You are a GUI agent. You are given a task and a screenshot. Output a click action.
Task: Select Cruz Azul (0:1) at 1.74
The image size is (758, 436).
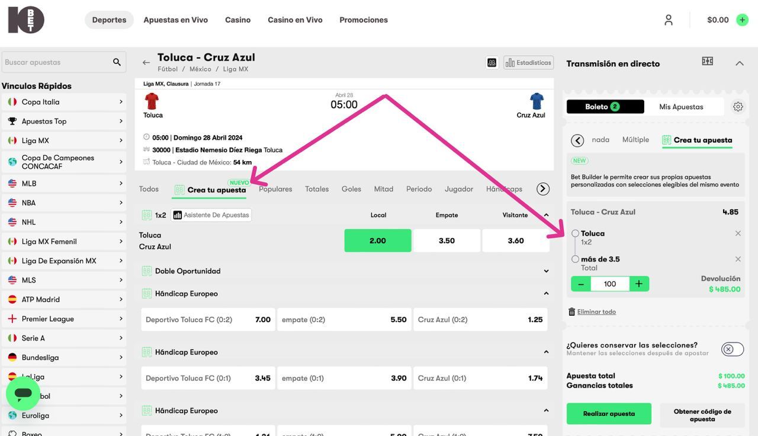coord(480,378)
